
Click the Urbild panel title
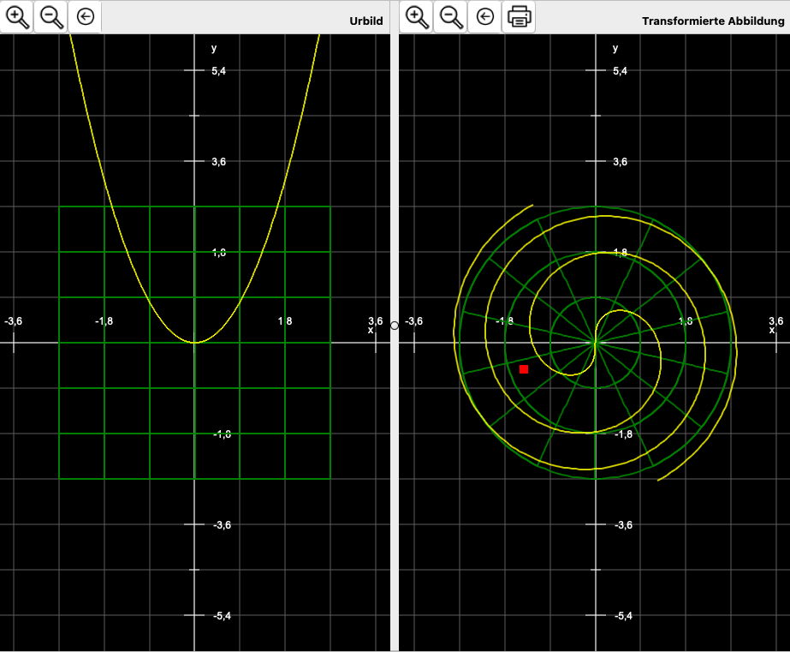tap(365, 21)
